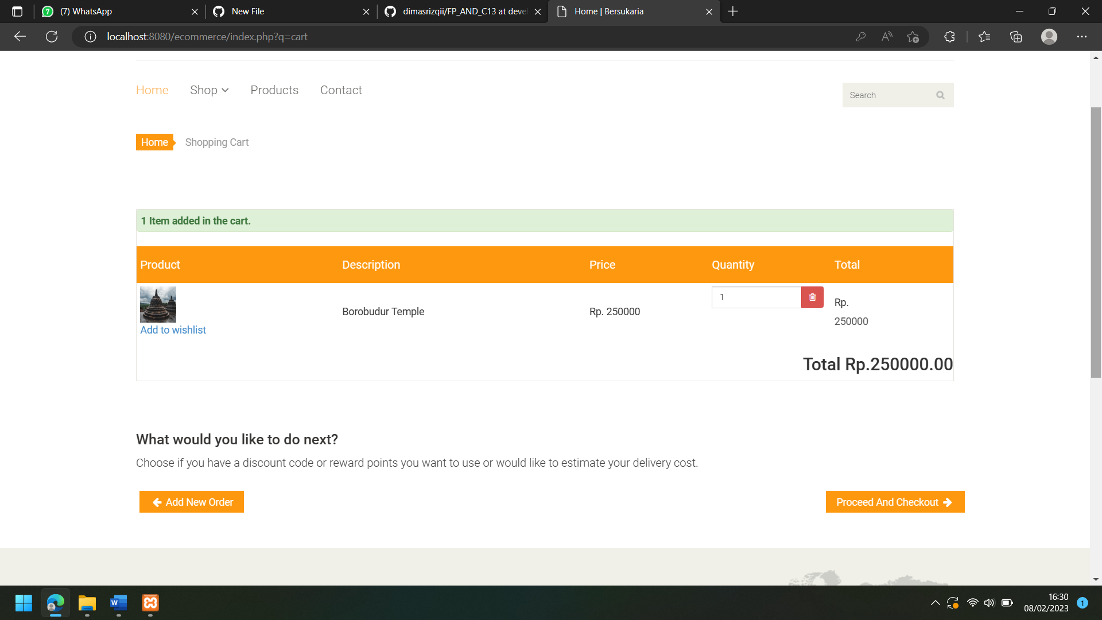Click the Add to wishlist link
This screenshot has width=1102, height=620.
[172, 330]
